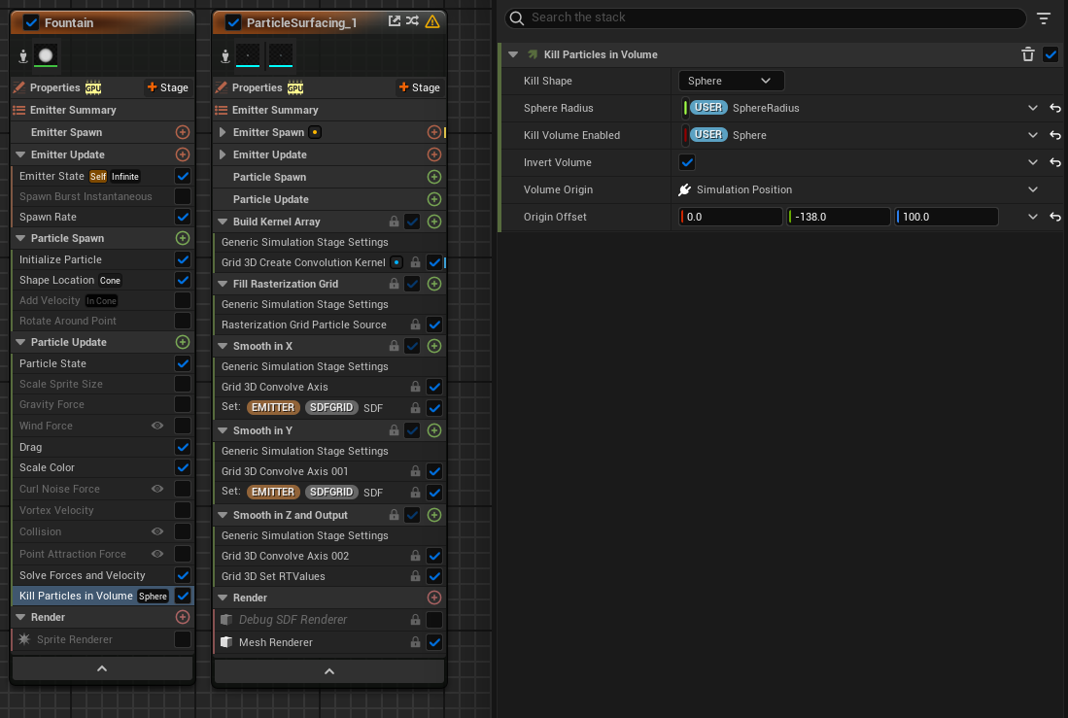
Task: Enable the Gravity Force module
Action: point(182,404)
